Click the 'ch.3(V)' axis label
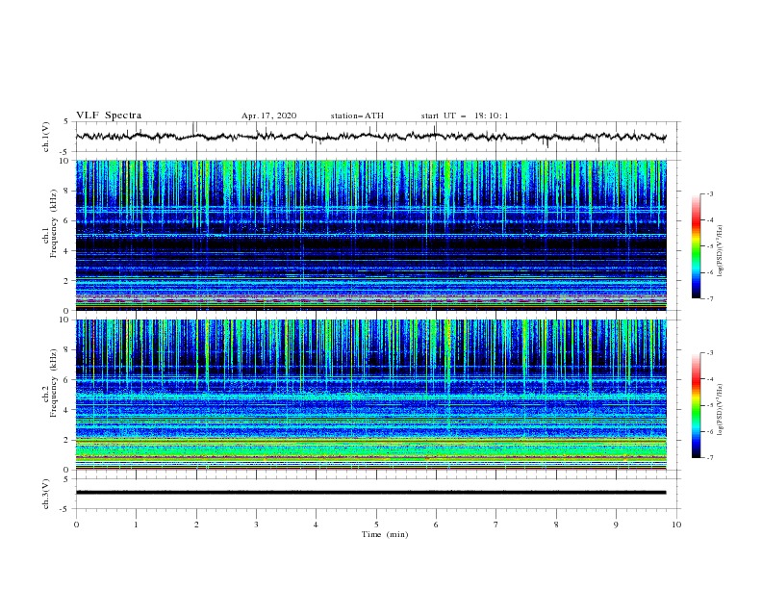This screenshot has height=589, width=762. [46, 494]
